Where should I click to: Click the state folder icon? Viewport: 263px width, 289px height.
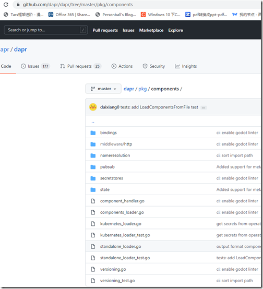click(x=93, y=190)
